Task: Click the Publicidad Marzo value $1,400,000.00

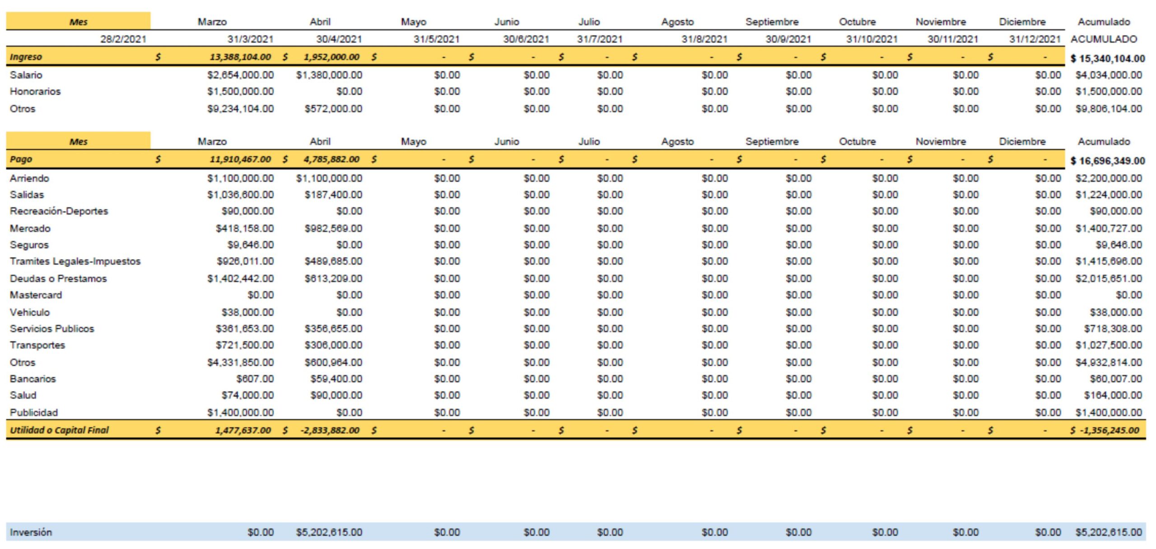Action: [240, 412]
